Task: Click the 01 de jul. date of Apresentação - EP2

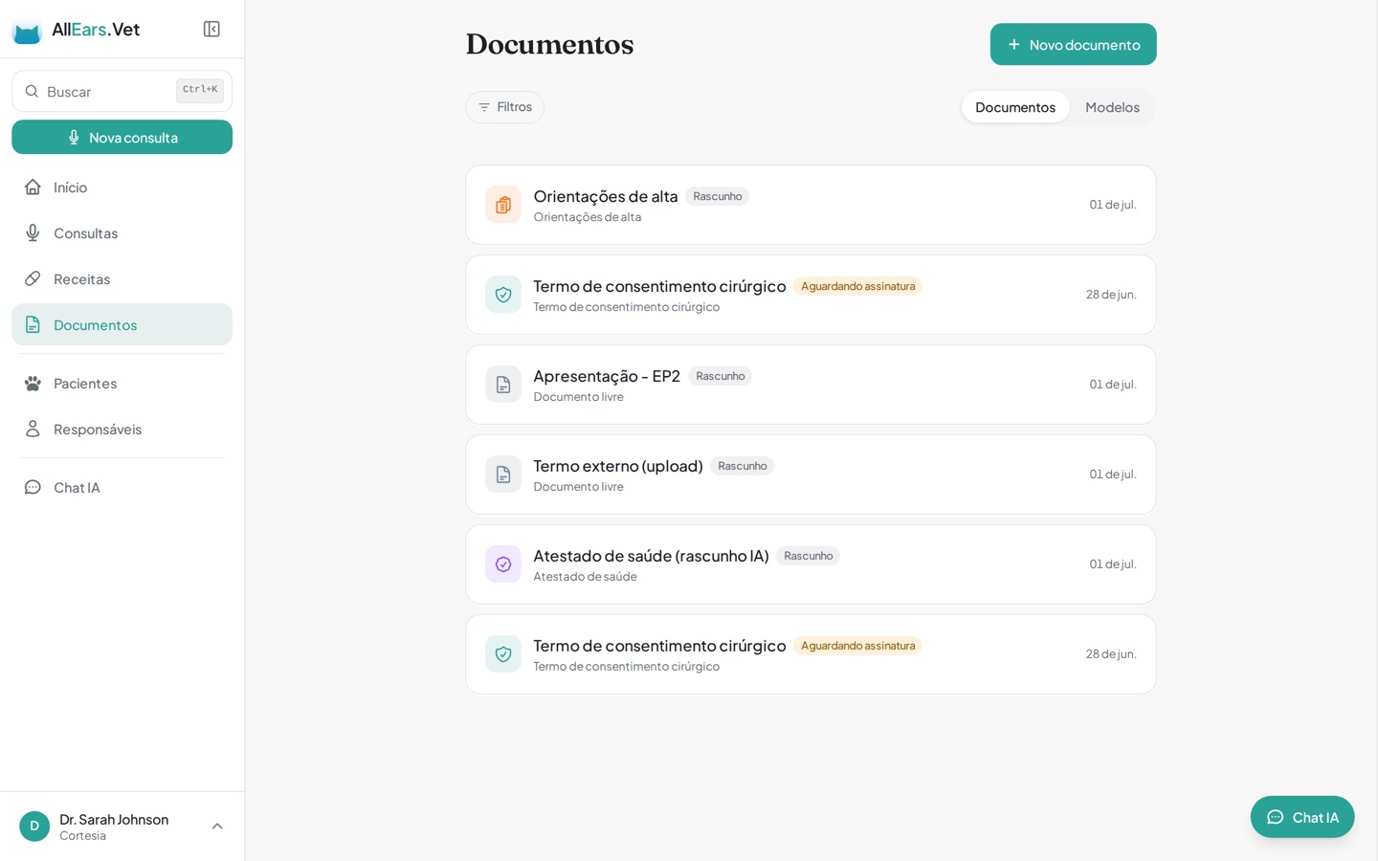Action: tap(1113, 385)
